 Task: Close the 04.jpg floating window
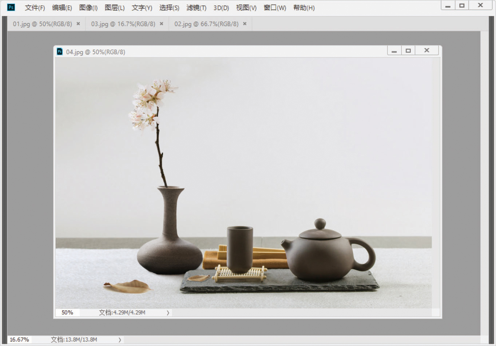pyautogui.click(x=426, y=51)
